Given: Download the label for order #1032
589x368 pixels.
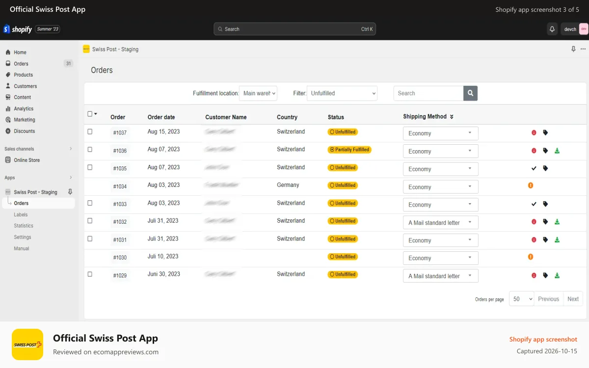Looking at the screenshot, I should [557, 222].
